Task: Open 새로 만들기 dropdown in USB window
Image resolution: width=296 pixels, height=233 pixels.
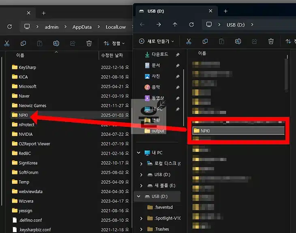Action: point(156,41)
